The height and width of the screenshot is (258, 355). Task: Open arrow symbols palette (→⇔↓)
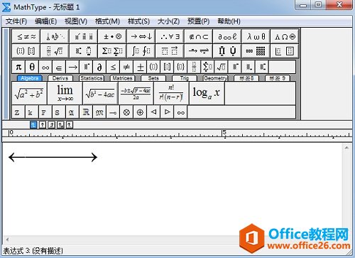(141, 36)
